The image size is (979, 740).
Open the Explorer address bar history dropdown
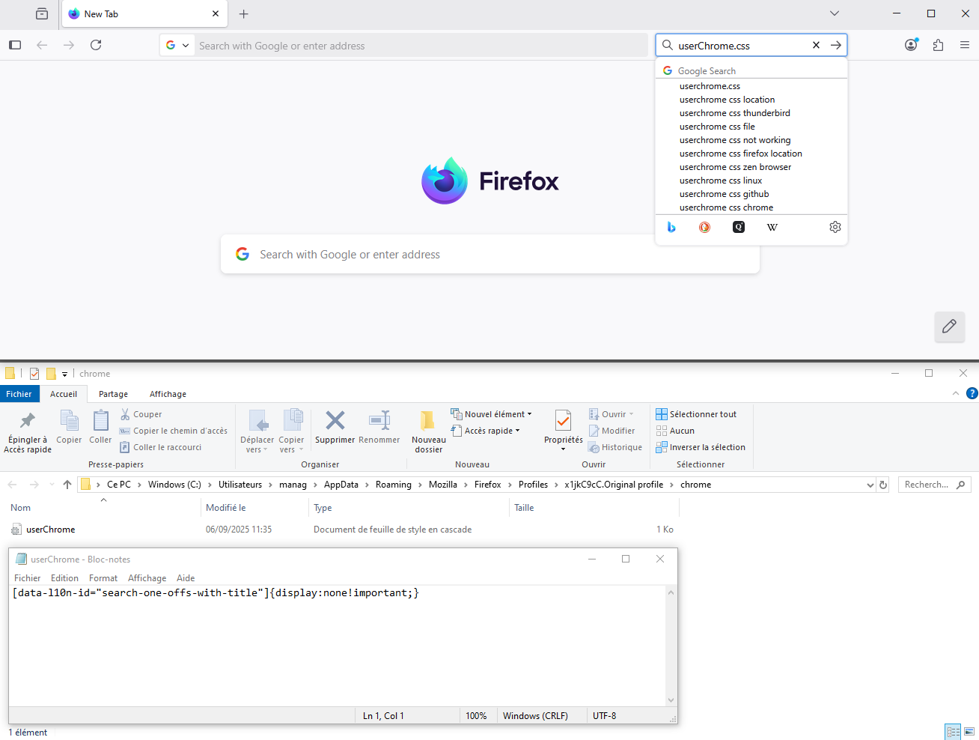870,485
